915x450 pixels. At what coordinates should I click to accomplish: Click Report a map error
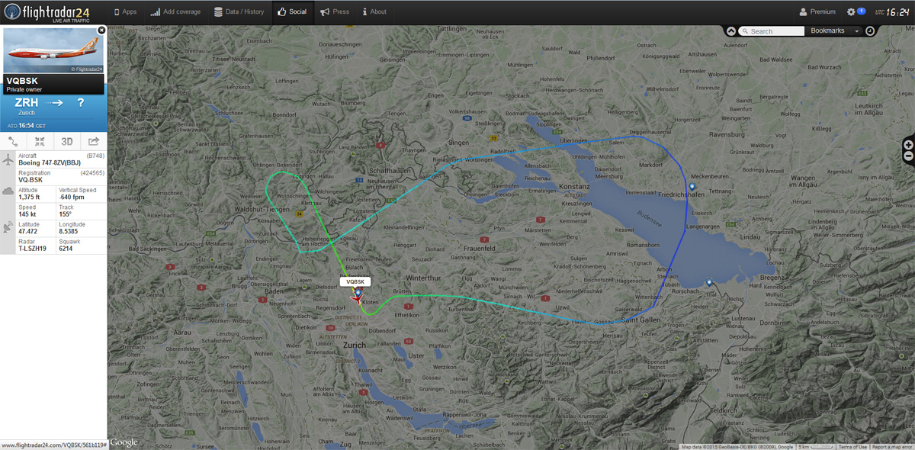coord(891,445)
